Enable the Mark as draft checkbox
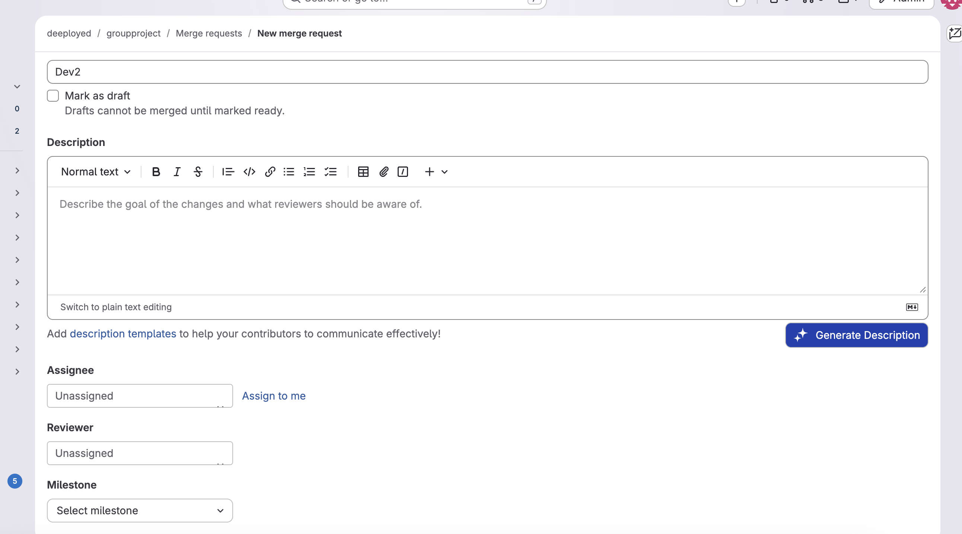 [x=52, y=96]
